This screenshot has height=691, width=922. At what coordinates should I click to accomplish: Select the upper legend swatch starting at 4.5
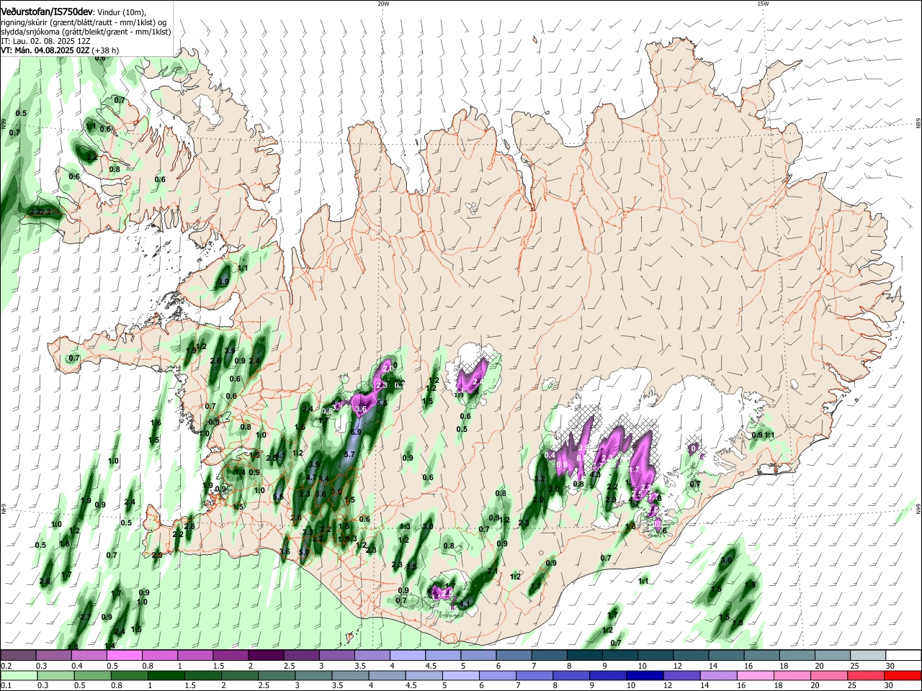[443, 655]
